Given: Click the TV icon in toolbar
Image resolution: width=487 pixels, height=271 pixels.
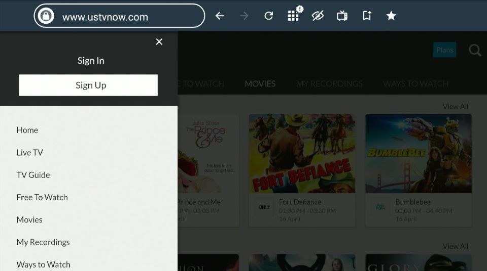Looking at the screenshot, I should click(x=342, y=16).
